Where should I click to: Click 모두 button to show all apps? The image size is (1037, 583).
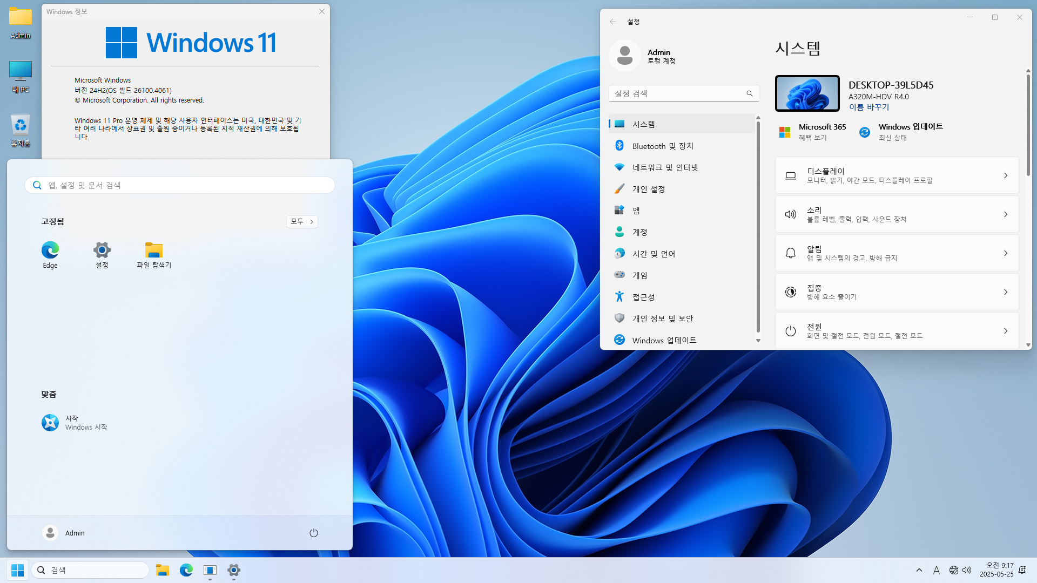click(302, 221)
